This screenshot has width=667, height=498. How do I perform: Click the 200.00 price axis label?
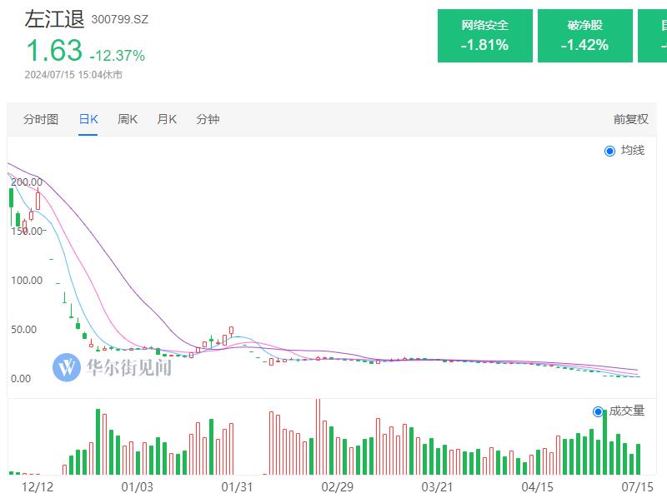tap(27, 182)
